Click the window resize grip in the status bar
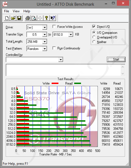This screenshot has height=168, width=131. [127, 164]
